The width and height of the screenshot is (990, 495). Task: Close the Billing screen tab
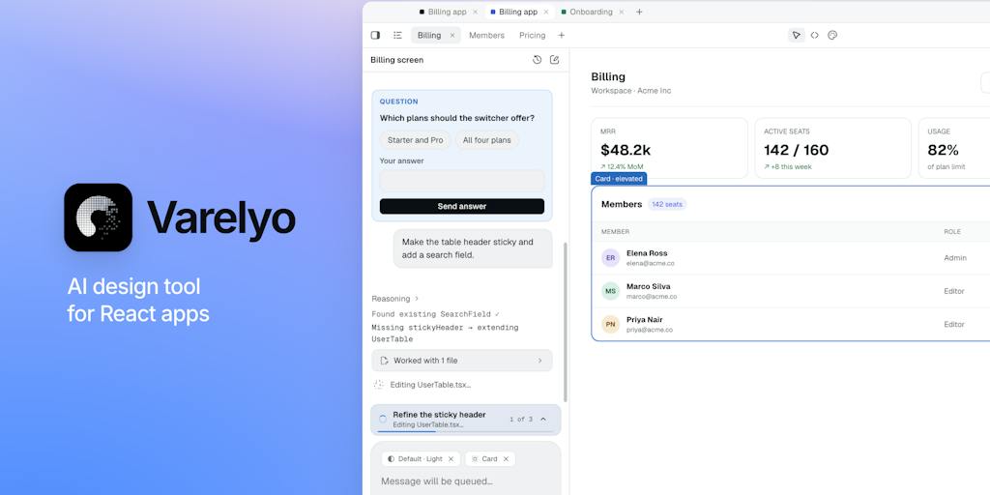(452, 36)
